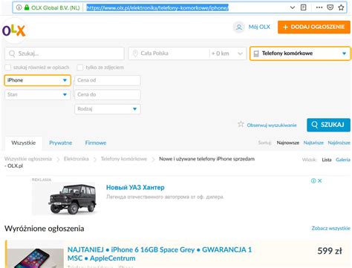Expand the + 0 km distance dropdown
352x268 pixels.
click(228, 53)
